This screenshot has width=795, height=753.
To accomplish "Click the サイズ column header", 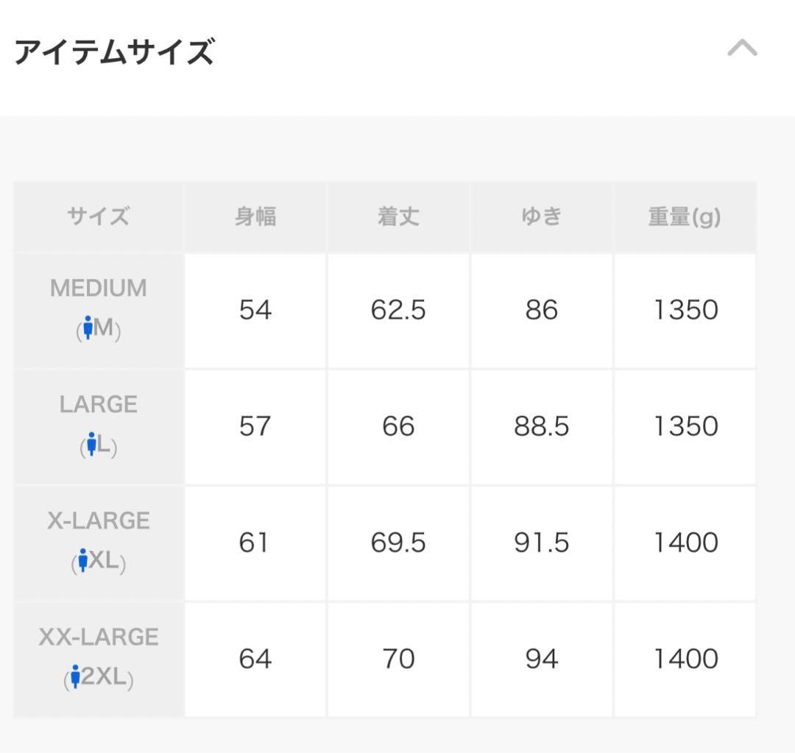I will click(x=96, y=216).
